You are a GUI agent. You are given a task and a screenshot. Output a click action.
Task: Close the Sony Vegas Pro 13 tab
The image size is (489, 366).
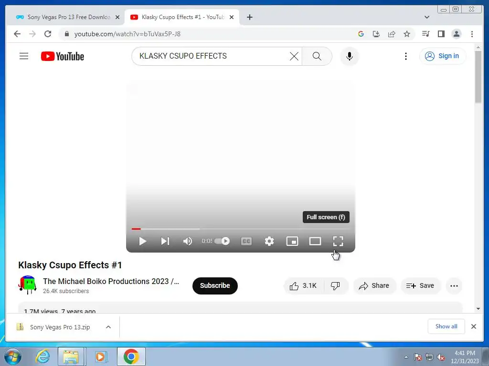coord(117,17)
